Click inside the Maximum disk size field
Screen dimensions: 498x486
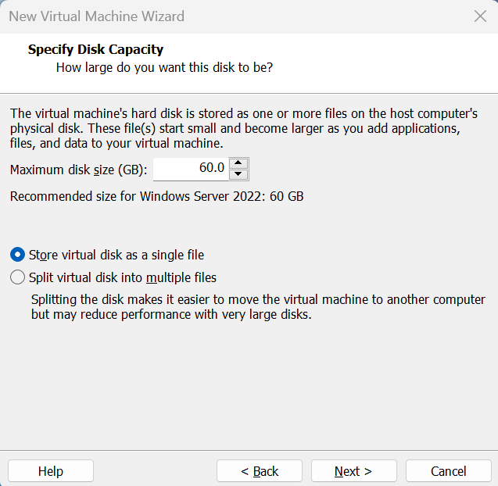pyautogui.click(x=192, y=169)
